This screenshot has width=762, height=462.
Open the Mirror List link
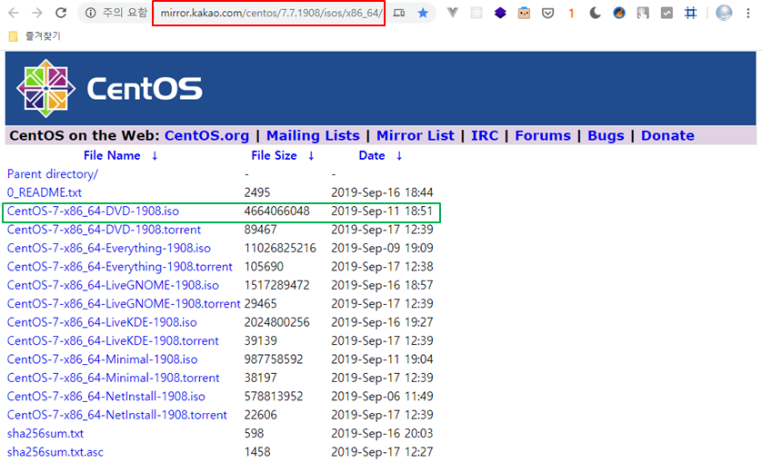tap(416, 135)
